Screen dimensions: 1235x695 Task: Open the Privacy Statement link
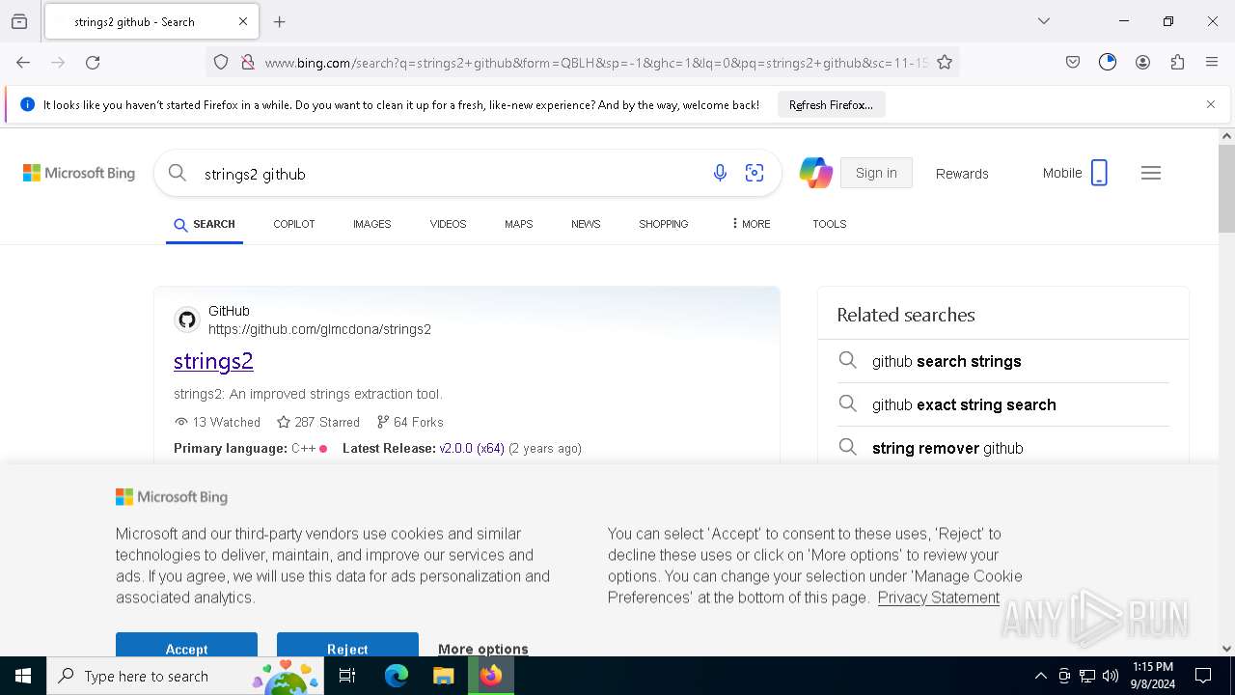tap(939, 598)
